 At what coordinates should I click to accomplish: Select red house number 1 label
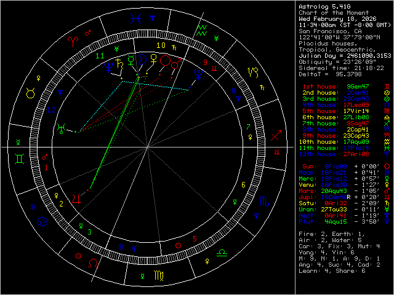point(46,168)
